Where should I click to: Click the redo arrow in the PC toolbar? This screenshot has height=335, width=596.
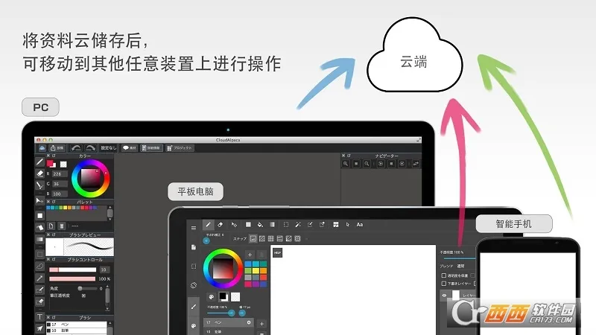click(x=91, y=147)
